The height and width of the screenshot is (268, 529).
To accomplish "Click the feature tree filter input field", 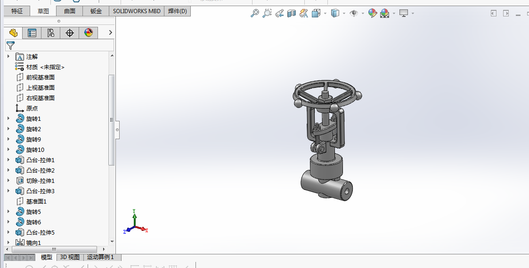I will tap(60, 45).
